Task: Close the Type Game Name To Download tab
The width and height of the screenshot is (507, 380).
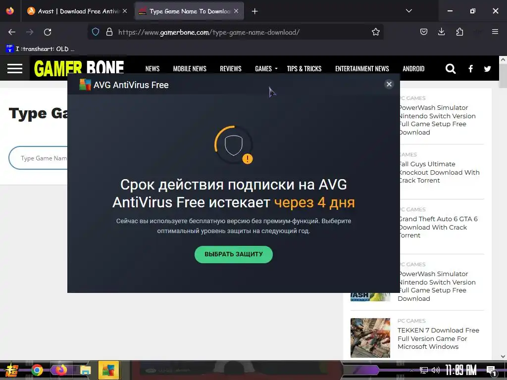Action: pyautogui.click(x=236, y=11)
